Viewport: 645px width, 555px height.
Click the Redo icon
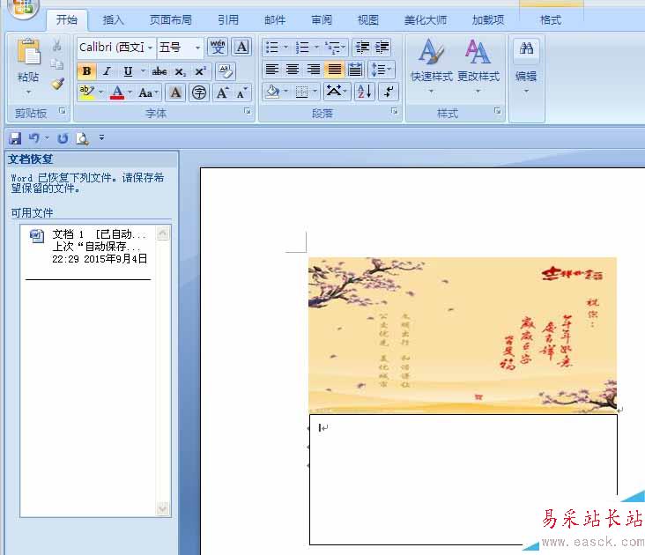[x=63, y=138]
